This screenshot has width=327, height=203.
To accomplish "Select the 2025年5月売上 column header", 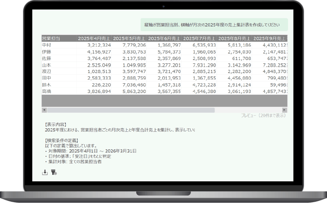I will click(x=129, y=38).
